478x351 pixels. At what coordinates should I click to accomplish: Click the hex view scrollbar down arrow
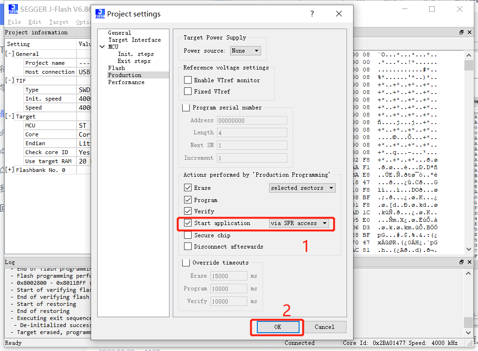tap(469, 249)
